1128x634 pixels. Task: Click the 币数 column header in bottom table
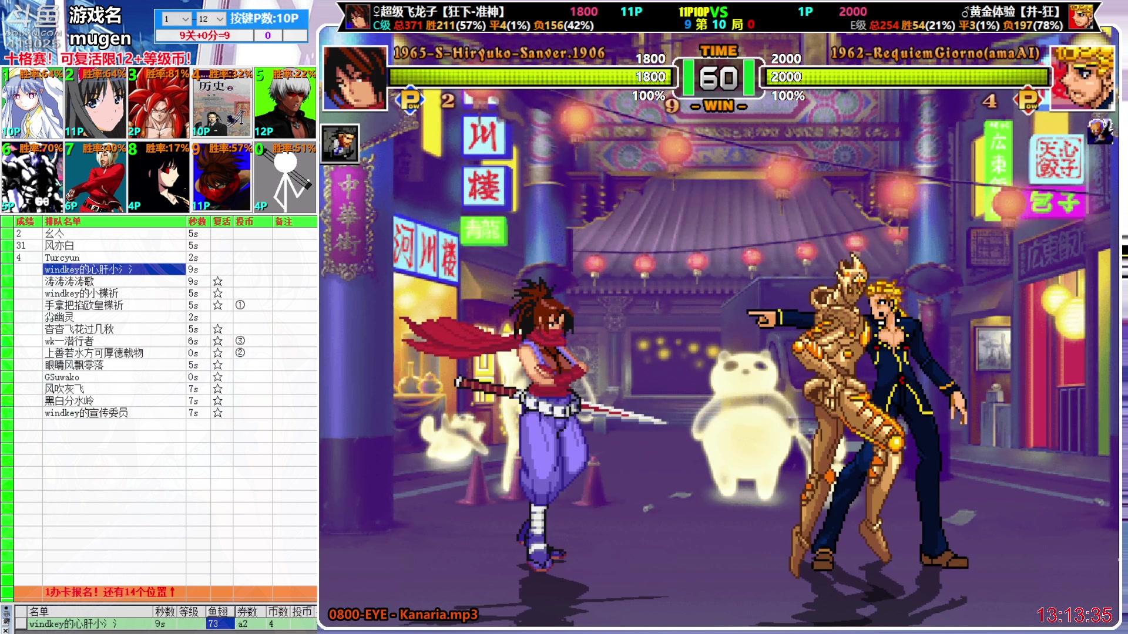point(278,612)
